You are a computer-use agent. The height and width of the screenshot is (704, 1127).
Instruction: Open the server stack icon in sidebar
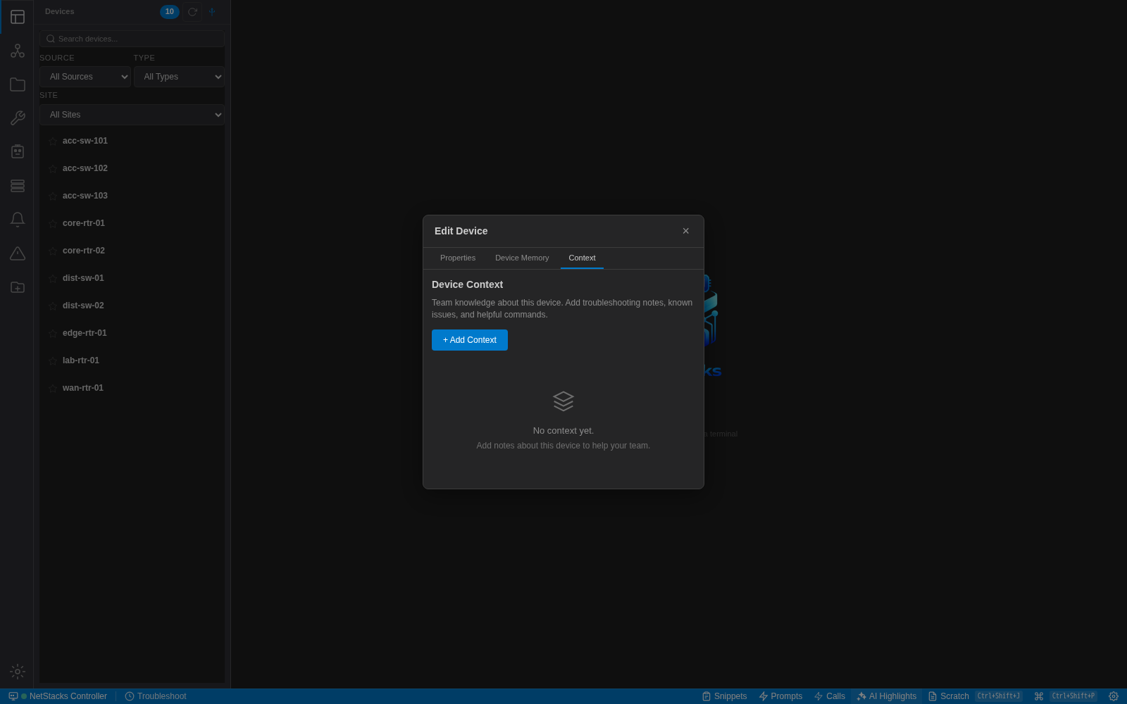pyautogui.click(x=18, y=186)
